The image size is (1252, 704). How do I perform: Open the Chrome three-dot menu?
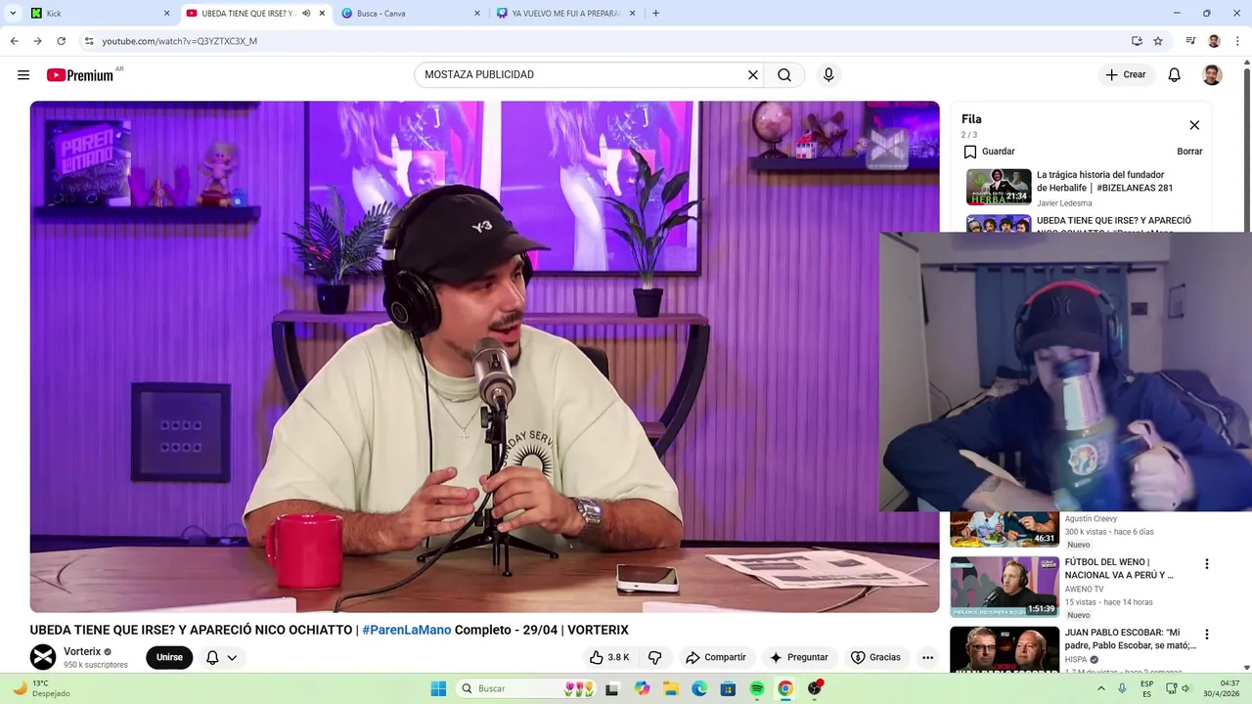[x=1238, y=41]
